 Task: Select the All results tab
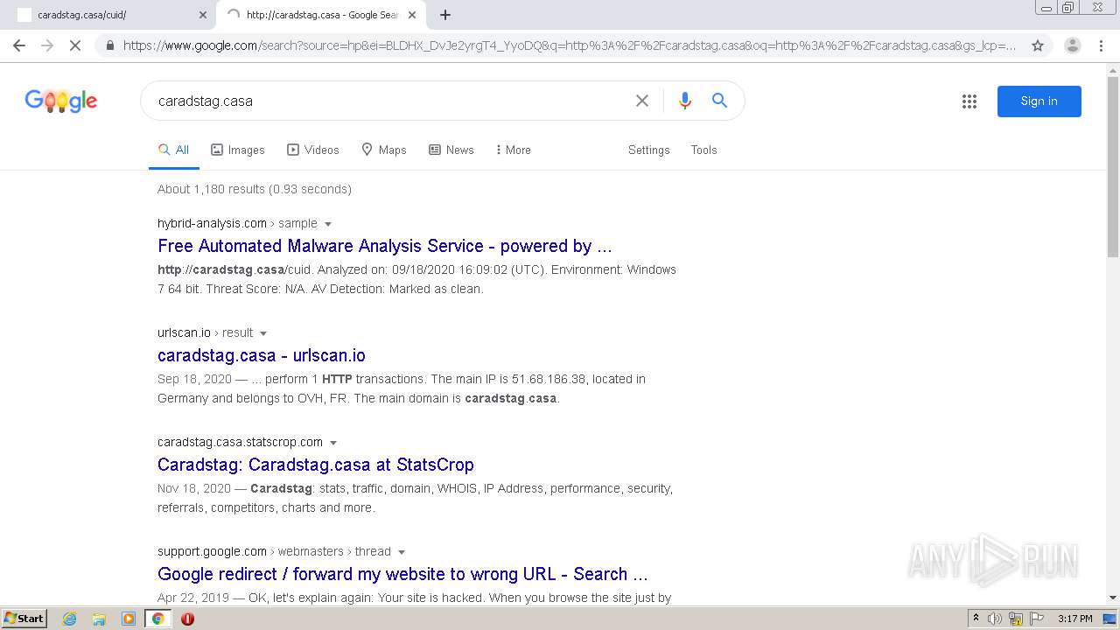pos(173,150)
